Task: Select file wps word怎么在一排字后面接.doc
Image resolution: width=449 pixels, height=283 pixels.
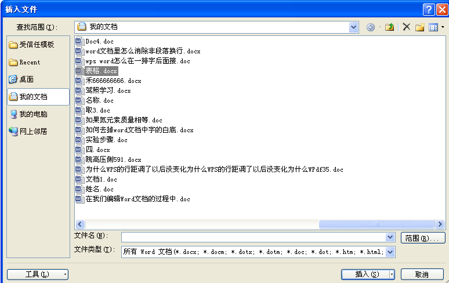Action: (x=137, y=61)
